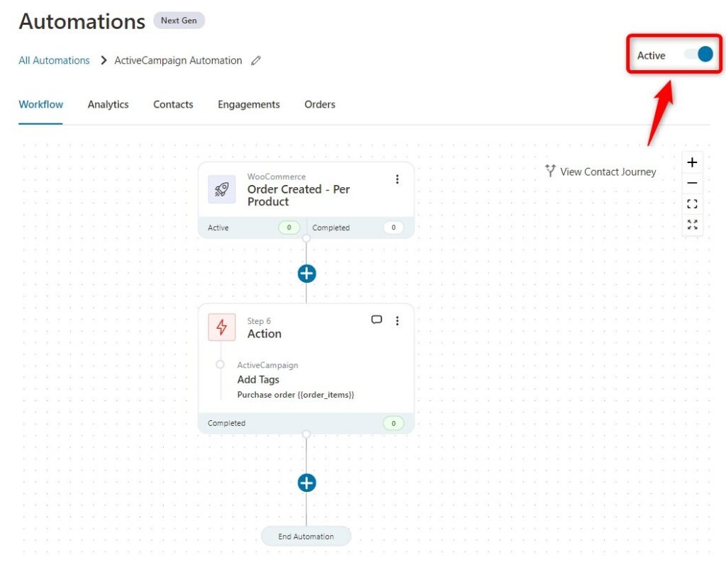Click the fit-to-screen canvas icon
The image size is (726, 562).
point(692,203)
